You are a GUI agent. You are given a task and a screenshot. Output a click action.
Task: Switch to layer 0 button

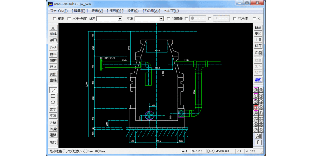(x=256, y=90)
